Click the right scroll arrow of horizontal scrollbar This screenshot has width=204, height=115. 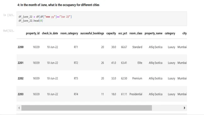(184, 108)
